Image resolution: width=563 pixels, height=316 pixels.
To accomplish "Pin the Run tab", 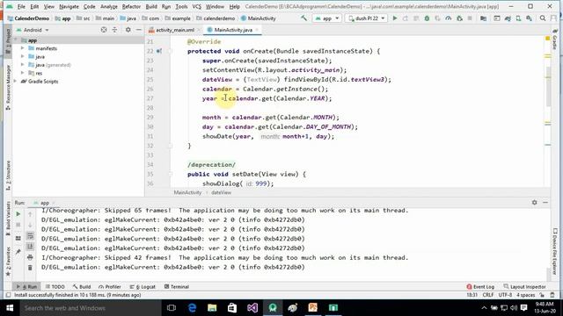I will (x=18, y=252).
